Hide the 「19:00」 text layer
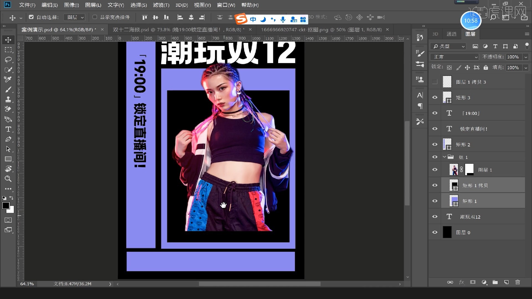The height and width of the screenshot is (299, 532). 435,113
